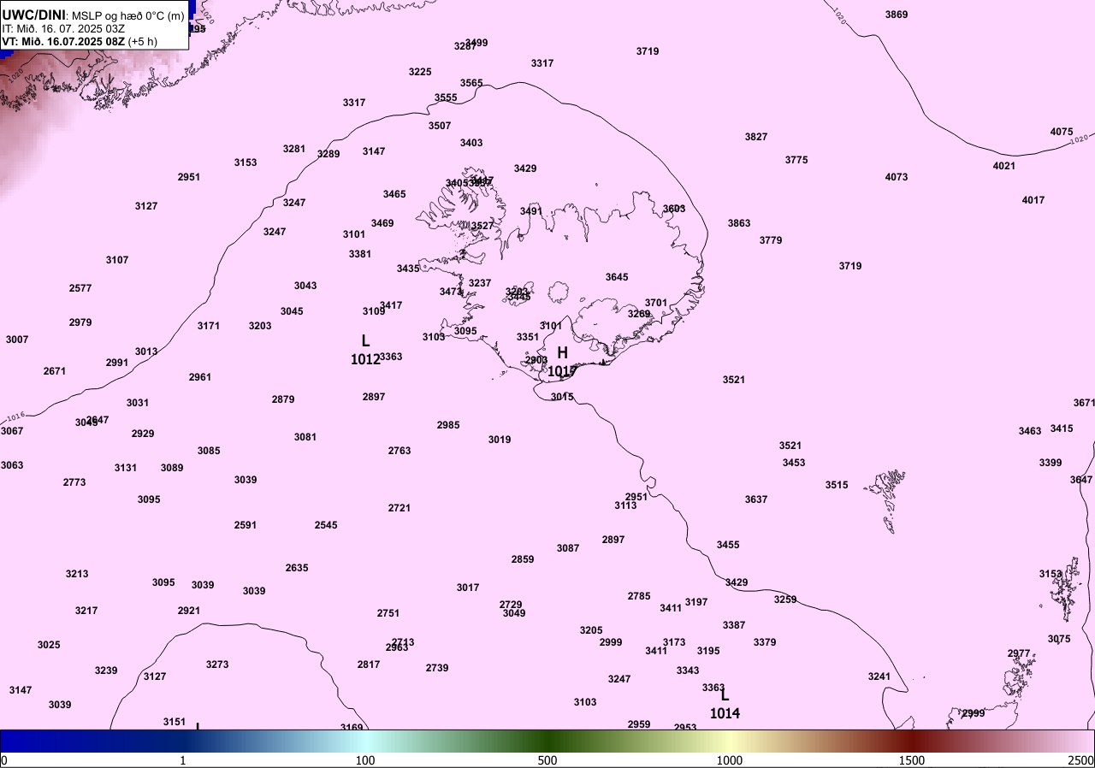Viewport: 1095px width, 768px height.
Task: Click the L 1014 low pressure label
Action: click(x=725, y=705)
